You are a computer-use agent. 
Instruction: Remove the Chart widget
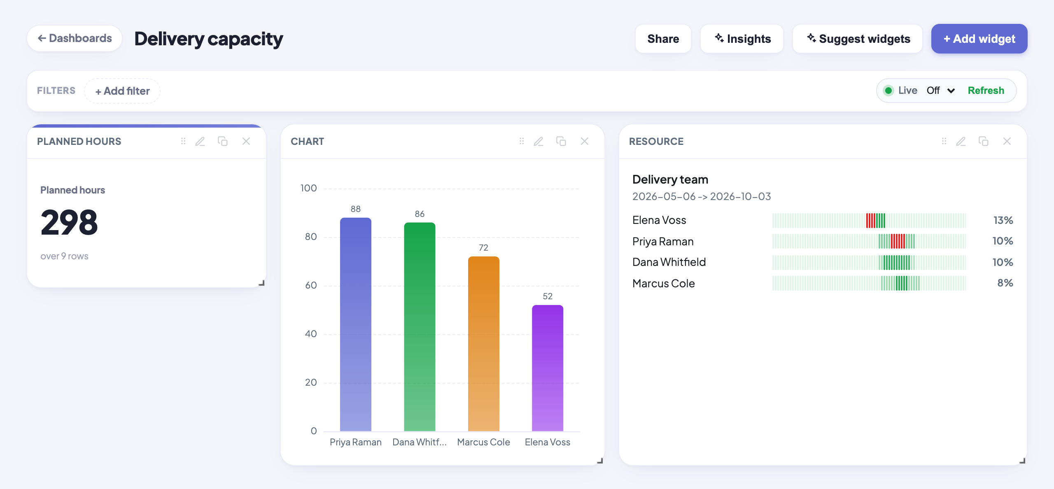click(585, 141)
